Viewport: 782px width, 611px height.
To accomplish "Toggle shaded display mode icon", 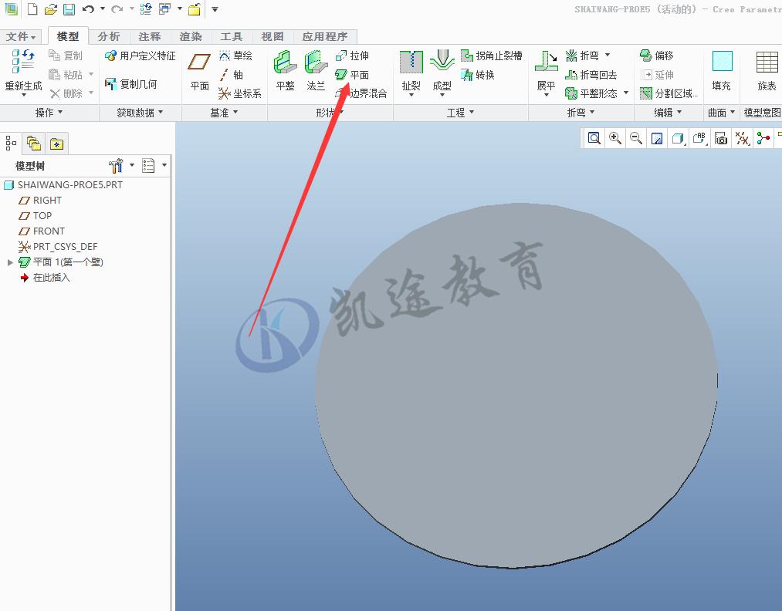I will (x=679, y=138).
